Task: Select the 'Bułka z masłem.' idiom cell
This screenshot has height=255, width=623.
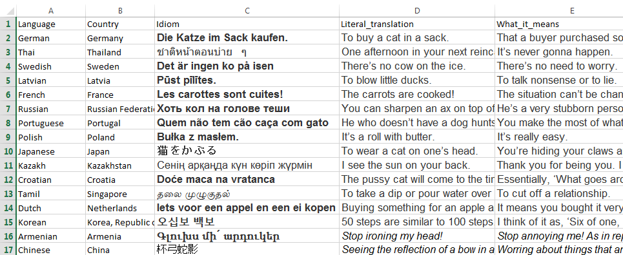Action: click(x=247, y=137)
